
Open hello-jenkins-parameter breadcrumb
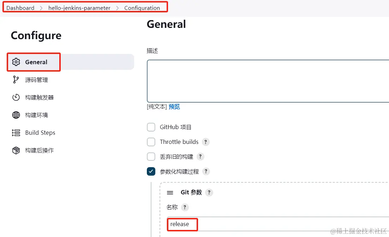(x=79, y=8)
